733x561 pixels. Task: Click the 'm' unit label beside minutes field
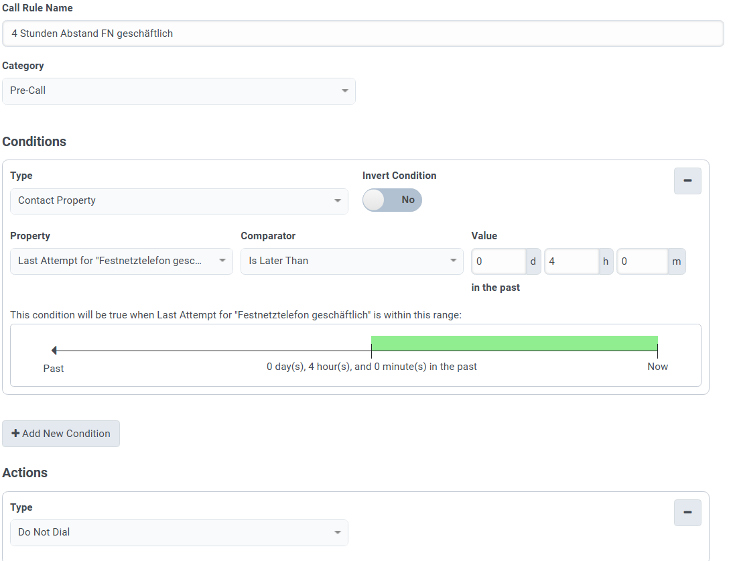click(677, 261)
